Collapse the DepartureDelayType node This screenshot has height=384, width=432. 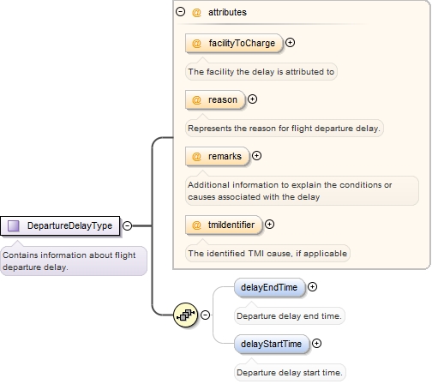pos(127,225)
